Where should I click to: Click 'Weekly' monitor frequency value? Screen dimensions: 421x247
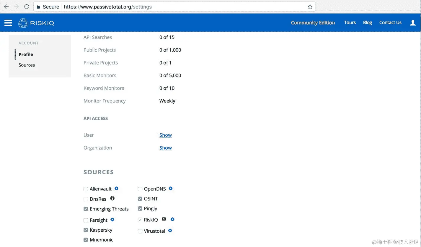167,101
